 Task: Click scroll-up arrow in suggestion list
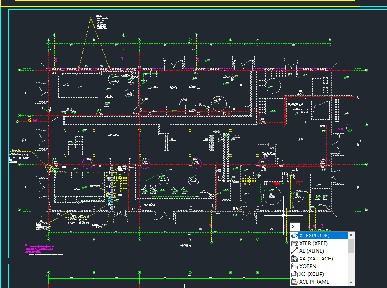point(351,236)
